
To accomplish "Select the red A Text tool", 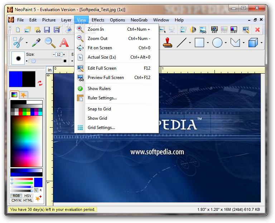I will click(64, 43).
